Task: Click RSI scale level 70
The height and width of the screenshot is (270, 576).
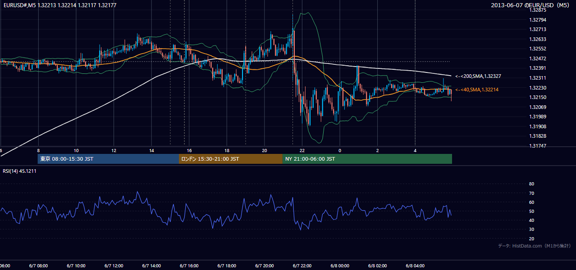Action: 531,193
